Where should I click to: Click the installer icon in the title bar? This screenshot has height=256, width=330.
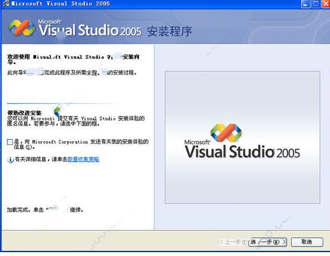(6, 3)
